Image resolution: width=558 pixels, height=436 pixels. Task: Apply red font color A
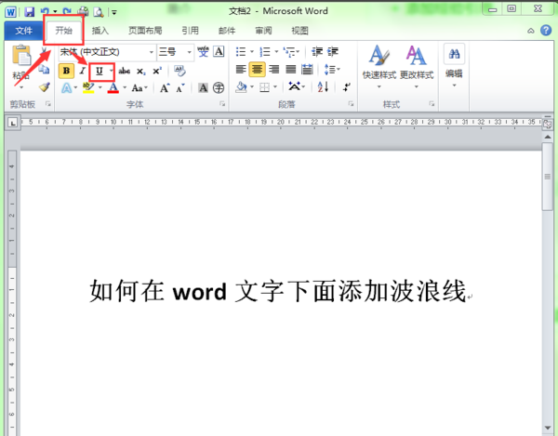[x=113, y=87]
